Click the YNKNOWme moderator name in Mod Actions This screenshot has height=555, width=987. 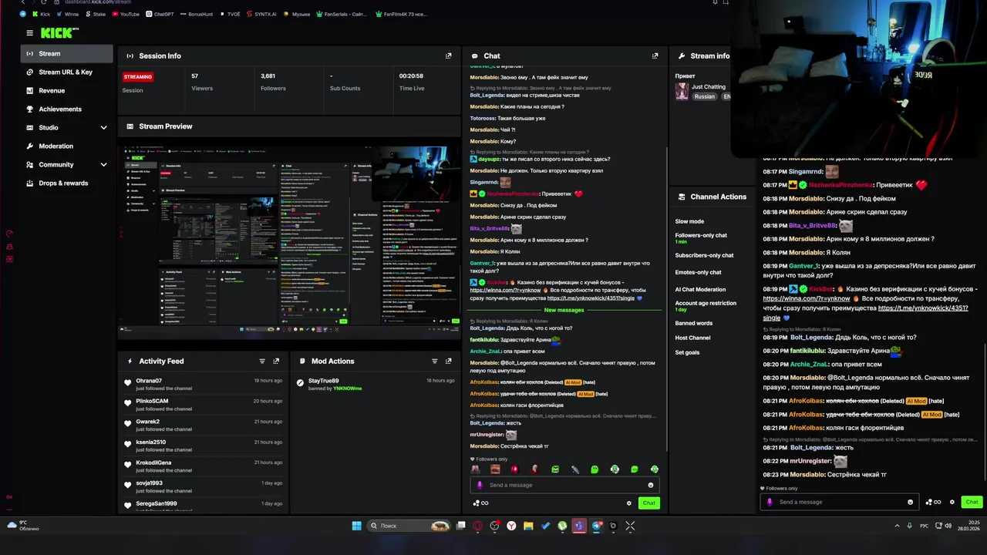(347, 388)
